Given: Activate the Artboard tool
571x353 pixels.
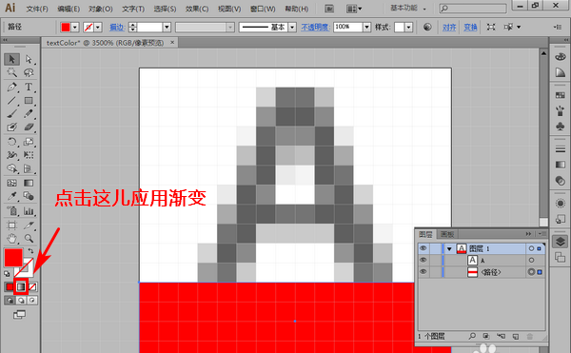Looking at the screenshot, I should coord(11,226).
